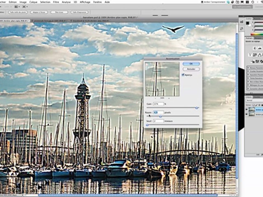Open layer blend mode Normal dropdown
The width and height of the screenshot is (263, 197).
[x=254, y=100]
